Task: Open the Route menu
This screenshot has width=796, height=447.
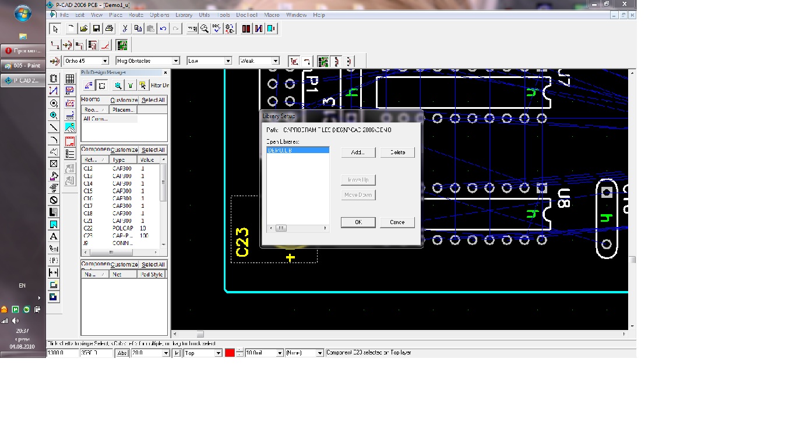Action: click(x=135, y=15)
